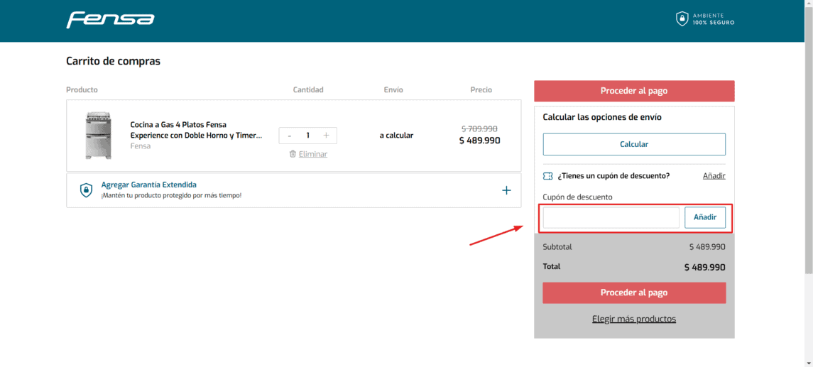
Task: Open the Cocina a Gas 4 Platos product title
Action: [x=196, y=130]
